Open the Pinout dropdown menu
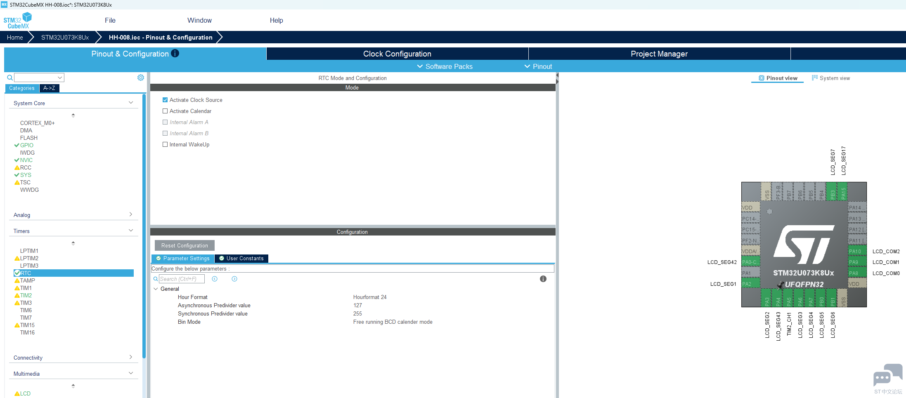 coord(538,66)
